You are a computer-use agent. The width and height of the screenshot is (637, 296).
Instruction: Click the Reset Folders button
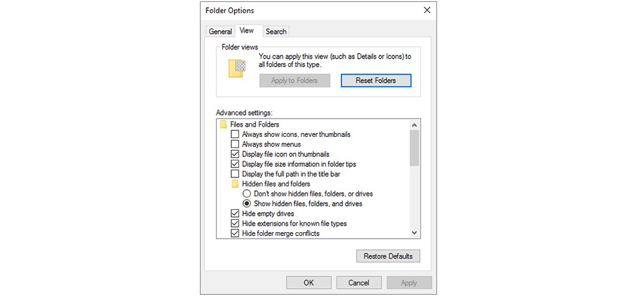[x=376, y=80]
